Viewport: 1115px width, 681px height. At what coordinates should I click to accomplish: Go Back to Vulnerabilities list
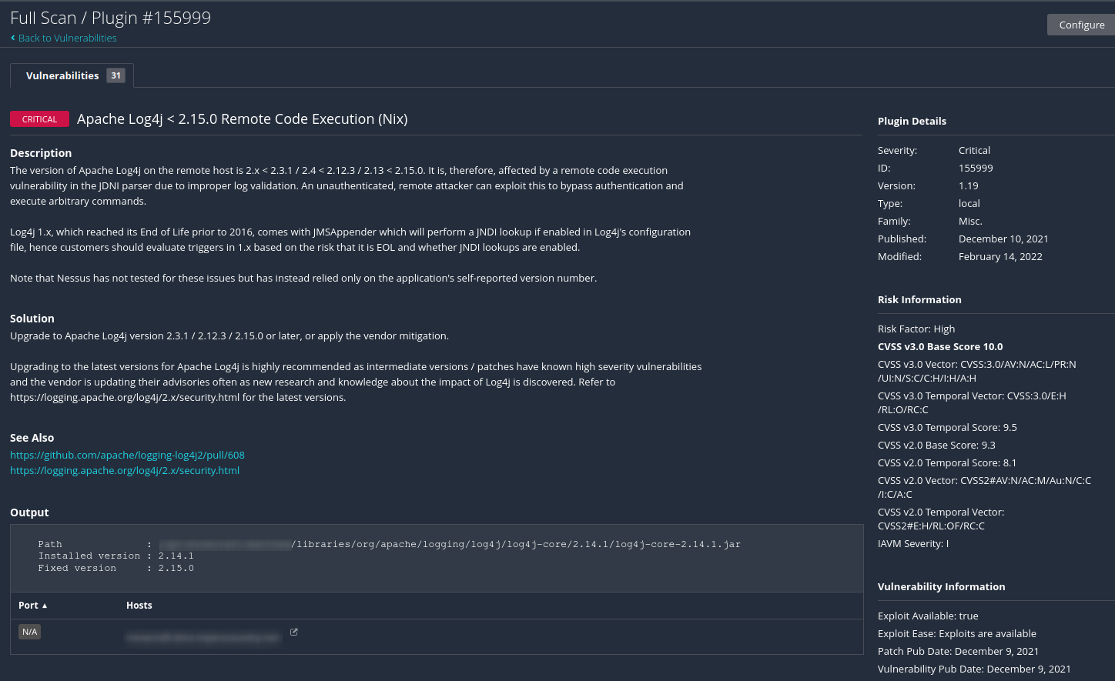[x=68, y=38]
